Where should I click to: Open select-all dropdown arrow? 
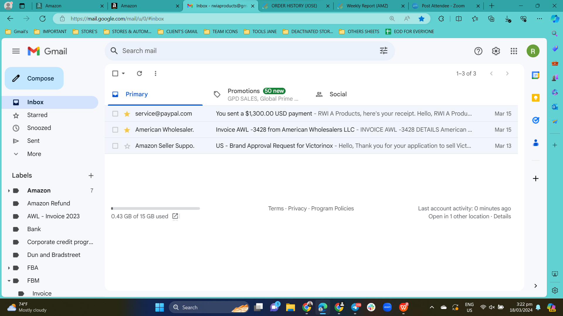pyautogui.click(x=123, y=73)
